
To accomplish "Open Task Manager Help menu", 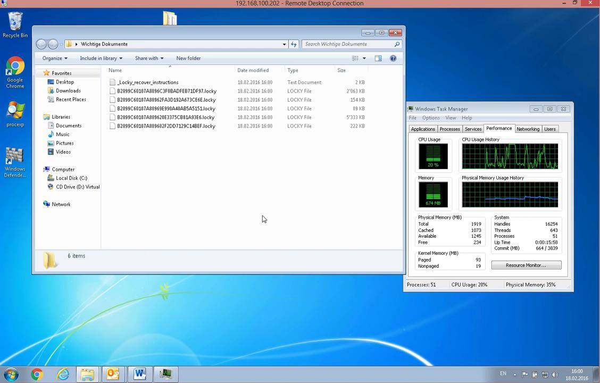I will tap(467, 118).
